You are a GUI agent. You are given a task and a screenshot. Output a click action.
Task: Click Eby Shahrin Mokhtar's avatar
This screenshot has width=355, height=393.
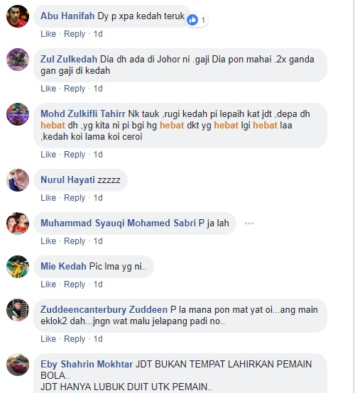[x=18, y=365]
